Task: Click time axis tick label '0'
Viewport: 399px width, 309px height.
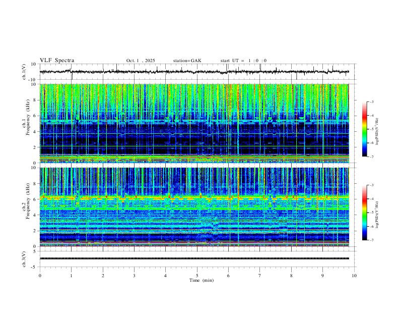Action: (x=40, y=276)
